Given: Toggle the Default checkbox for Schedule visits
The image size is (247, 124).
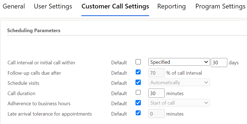Looking at the screenshot, I should coord(138,82).
